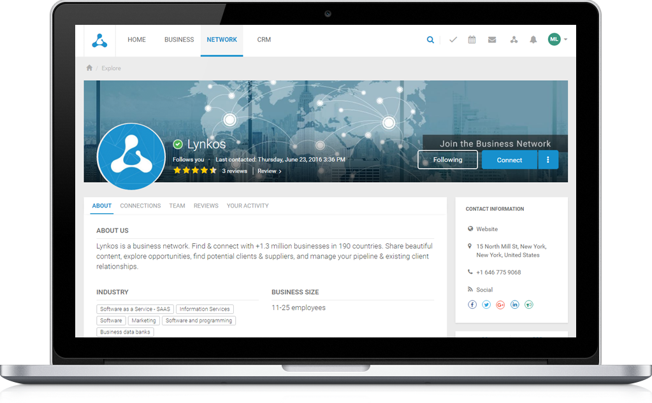This screenshot has height=403, width=652.
Task: Switch to the REVIEWS tab
Action: [x=206, y=206]
